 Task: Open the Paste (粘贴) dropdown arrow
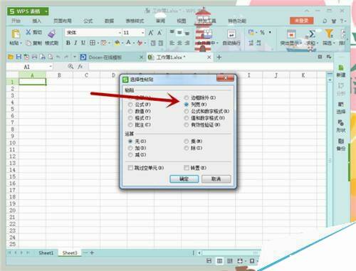(x=21, y=43)
